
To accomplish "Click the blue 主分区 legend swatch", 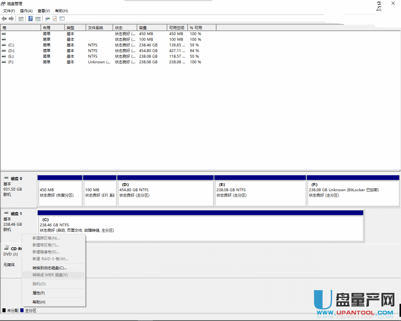I will coord(22,311).
